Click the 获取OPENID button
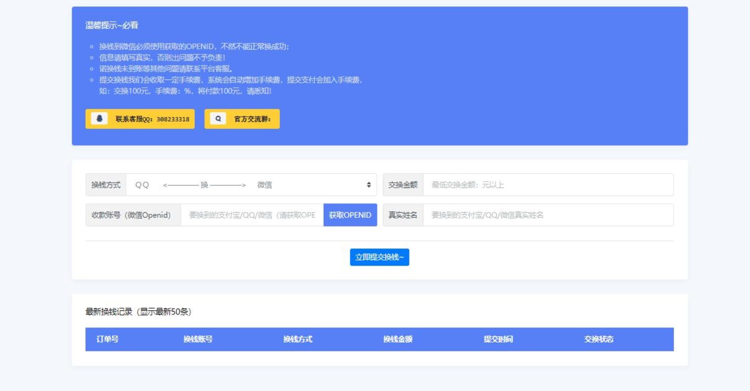750x391 pixels. (x=350, y=215)
